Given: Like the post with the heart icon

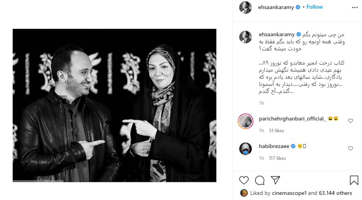Looking at the screenshot, I should 244,180.
